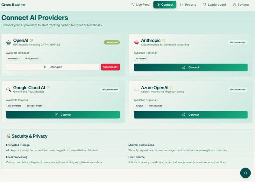Viewport: 255px width, 182px height.
Task: Click the OpenAI connected status badge
Action: [112, 42]
